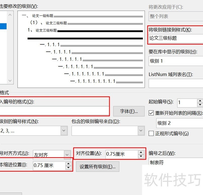
Task: Increment 起始编号 with the up spinner arrow
Action: (x=200, y=101)
